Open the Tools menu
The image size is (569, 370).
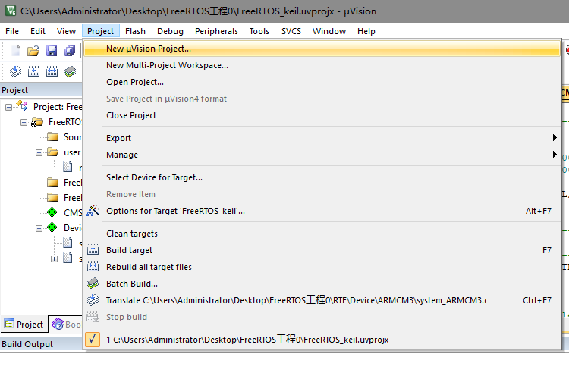259,31
